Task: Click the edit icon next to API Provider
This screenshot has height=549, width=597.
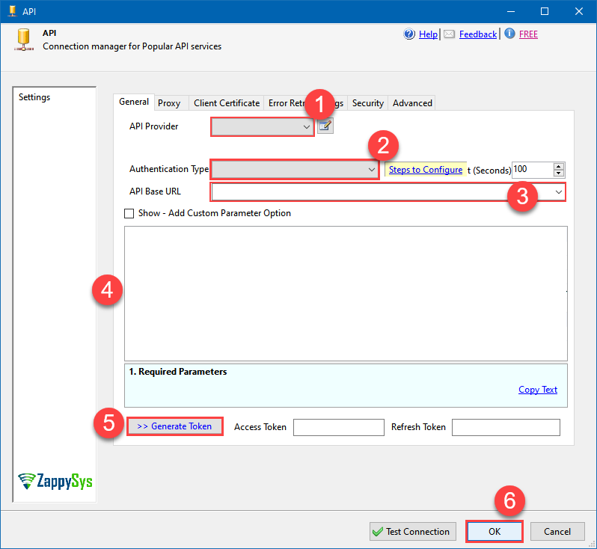Action: [325, 126]
